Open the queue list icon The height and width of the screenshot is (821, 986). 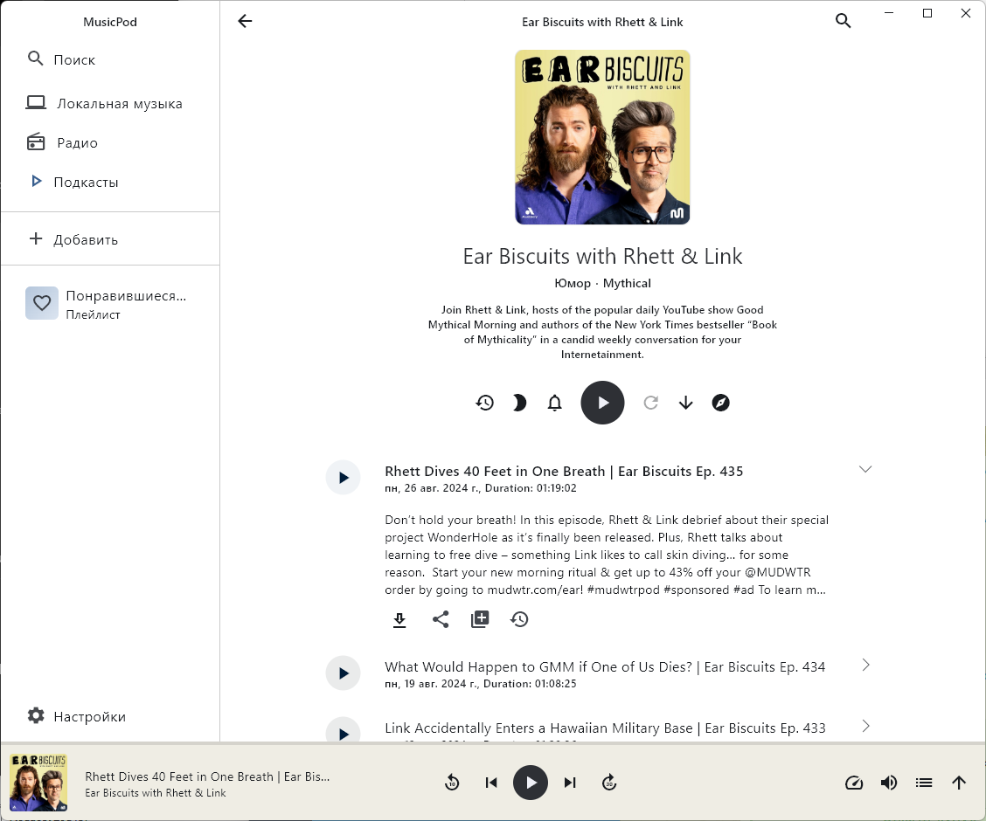[x=924, y=783]
